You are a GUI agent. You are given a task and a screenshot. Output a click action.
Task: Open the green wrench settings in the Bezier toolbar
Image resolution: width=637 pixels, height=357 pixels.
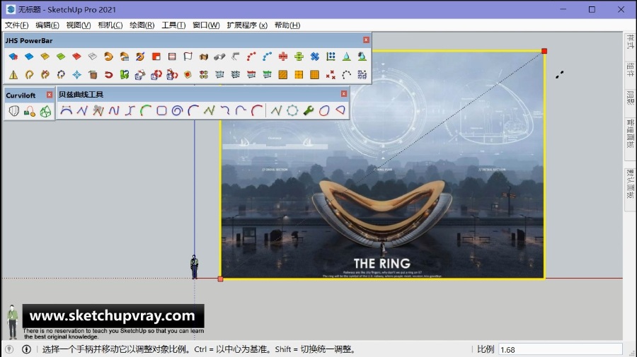tap(309, 110)
